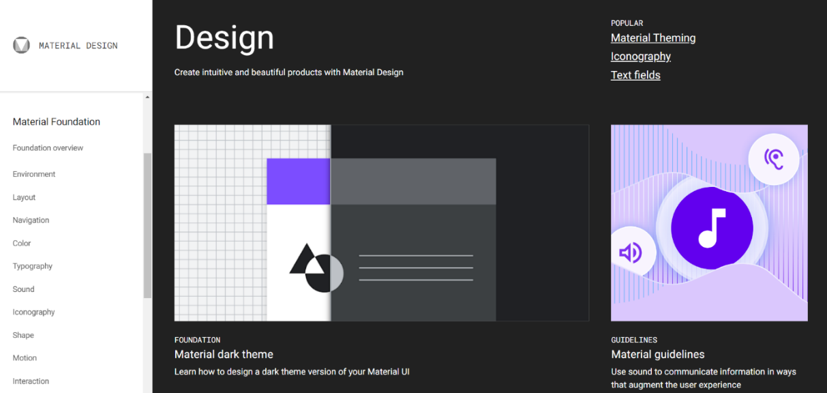Click the Design page heading
This screenshot has height=393, width=827.
tap(224, 38)
